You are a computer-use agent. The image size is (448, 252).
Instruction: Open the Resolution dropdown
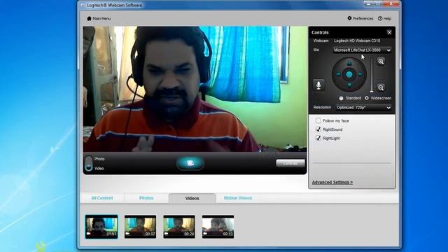click(363, 108)
